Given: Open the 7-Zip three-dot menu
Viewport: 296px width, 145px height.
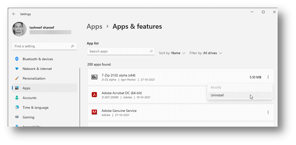Looking at the screenshot, I should (x=268, y=77).
